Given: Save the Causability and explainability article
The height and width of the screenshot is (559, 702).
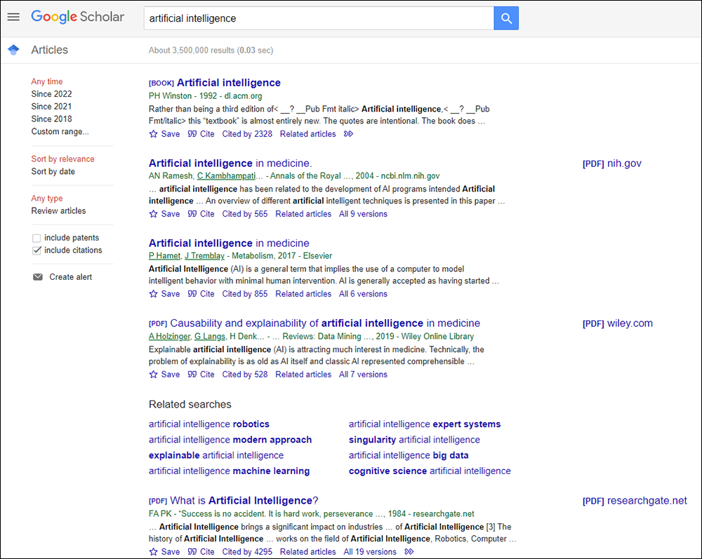Looking at the screenshot, I should coord(164,375).
